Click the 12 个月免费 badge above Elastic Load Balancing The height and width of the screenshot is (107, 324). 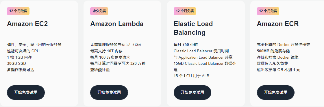185,11
